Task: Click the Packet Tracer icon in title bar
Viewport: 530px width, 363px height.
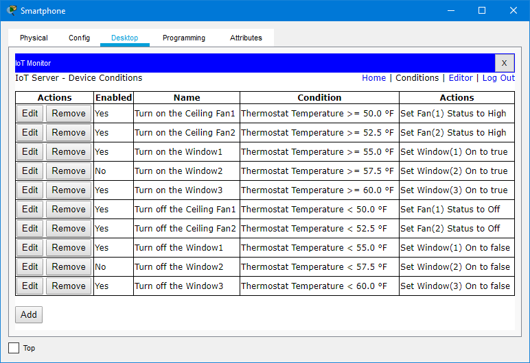Action: click(12, 10)
